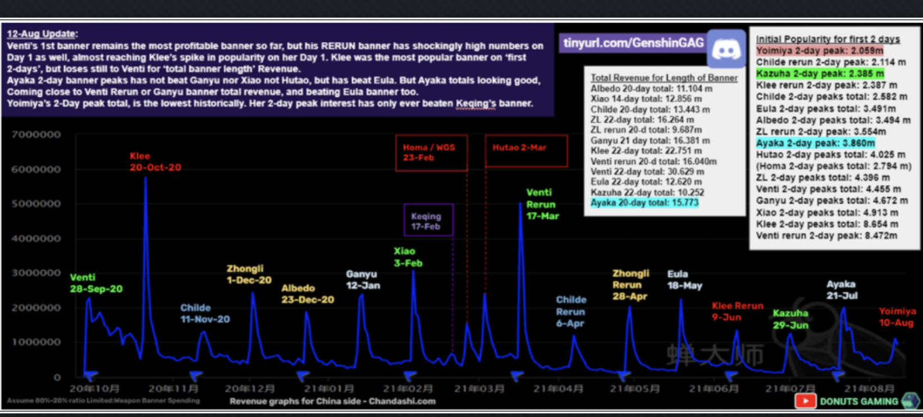Select "Kazuha 22-day total: 10.252"
This screenshot has width=923, height=417.
[647, 192]
